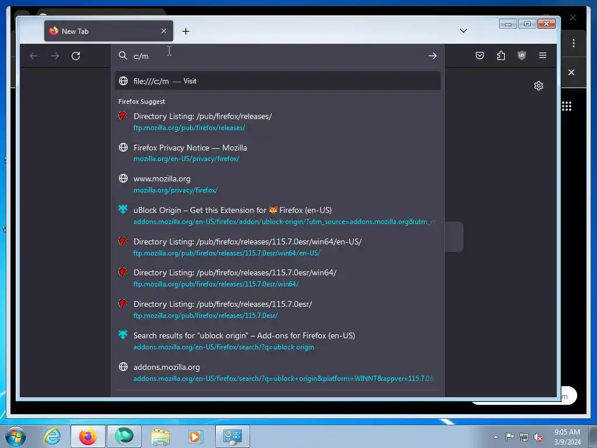Open the green swirl browser taskbar icon
The width and height of the screenshot is (597, 448).
(124, 436)
